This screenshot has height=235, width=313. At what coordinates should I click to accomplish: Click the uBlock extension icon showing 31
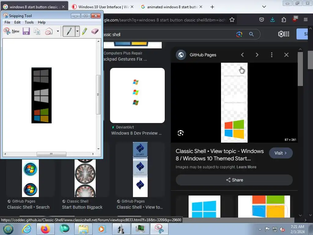[295, 19]
